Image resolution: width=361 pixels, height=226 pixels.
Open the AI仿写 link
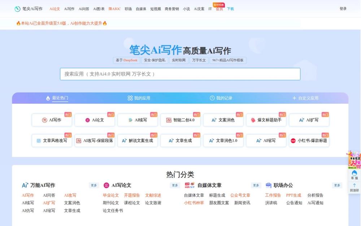28,210
